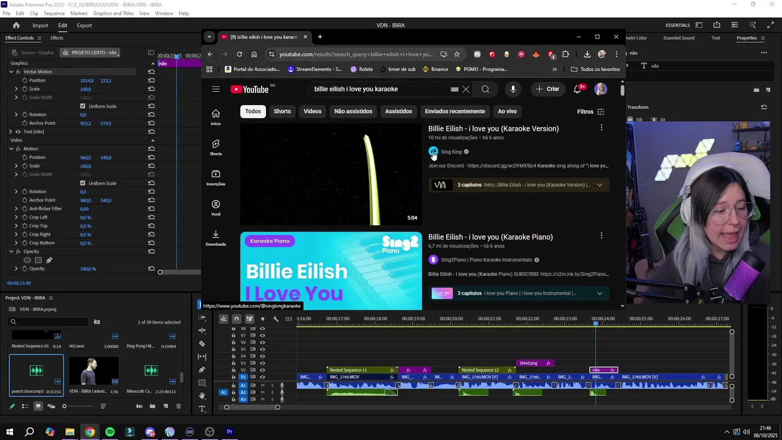Image resolution: width=782 pixels, height=440 pixels.
Task: Select Não assistidos filter chip
Action: tap(353, 111)
